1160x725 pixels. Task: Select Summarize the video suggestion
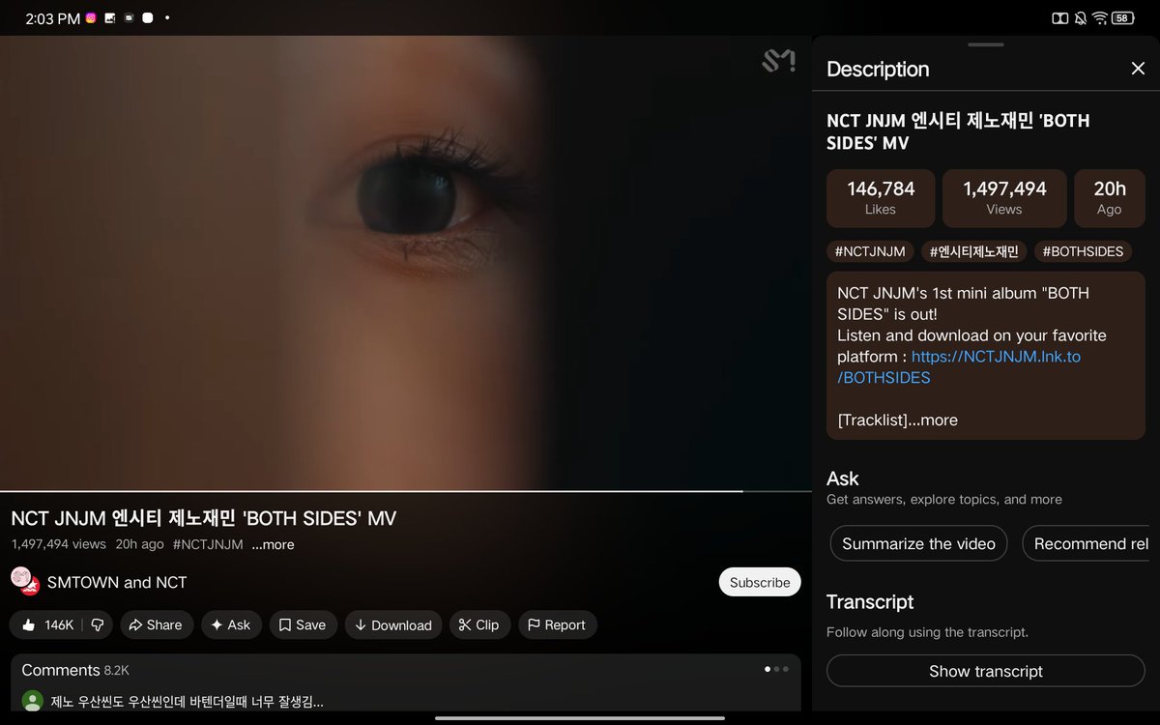[918, 543]
